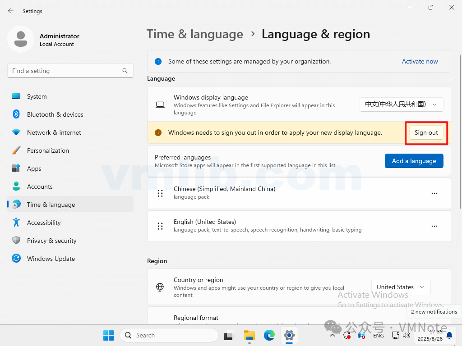Open Accounts settings from sidebar
Screen dimensions: 462x346
[41, 186]
